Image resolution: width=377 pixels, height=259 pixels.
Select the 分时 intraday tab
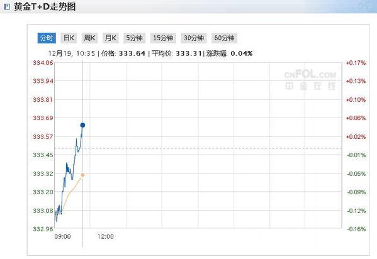47,38
